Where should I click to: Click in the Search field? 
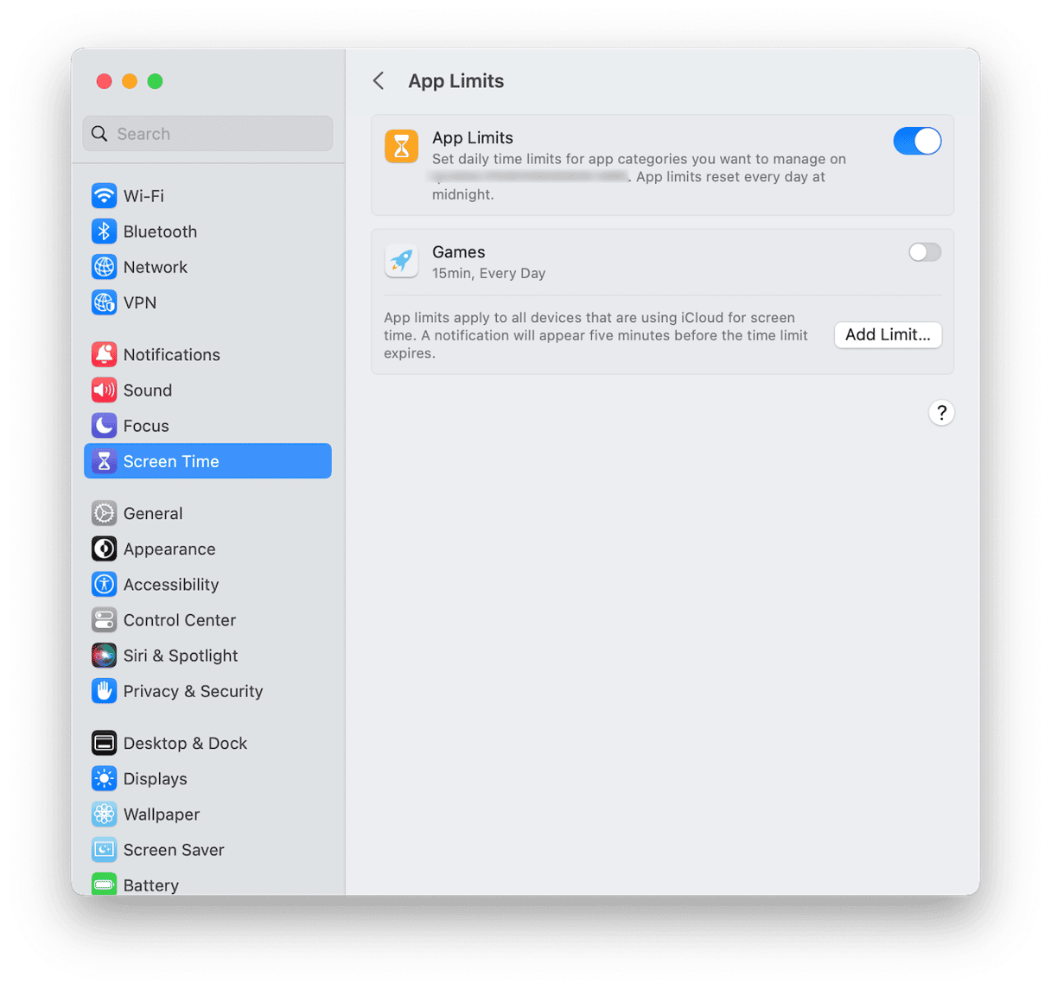(207, 134)
